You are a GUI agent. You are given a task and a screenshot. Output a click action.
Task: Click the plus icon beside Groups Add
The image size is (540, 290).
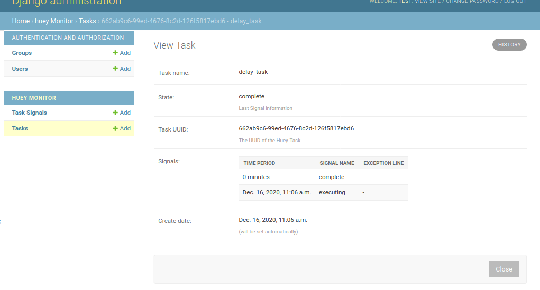pos(115,53)
